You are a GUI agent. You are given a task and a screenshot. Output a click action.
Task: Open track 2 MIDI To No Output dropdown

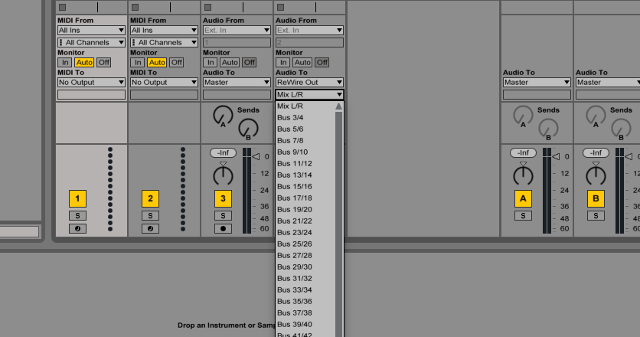coord(164,83)
